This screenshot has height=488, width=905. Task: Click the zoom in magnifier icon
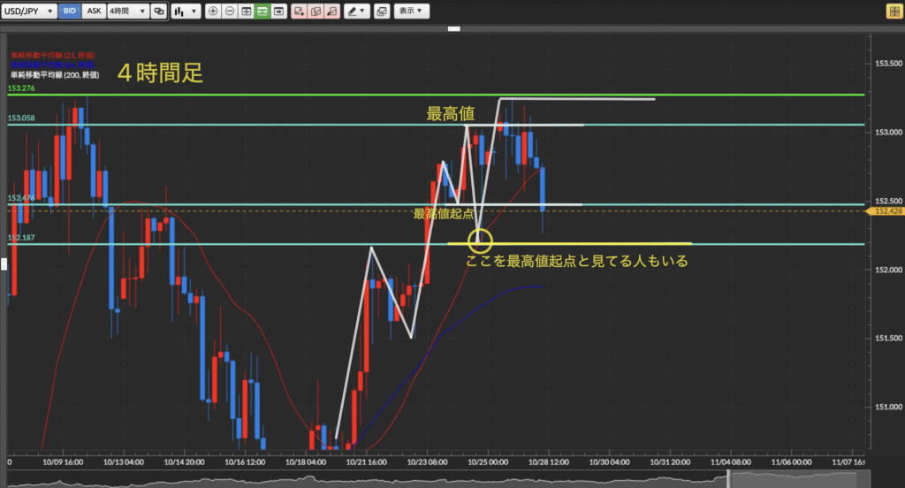[x=214, y=11]
